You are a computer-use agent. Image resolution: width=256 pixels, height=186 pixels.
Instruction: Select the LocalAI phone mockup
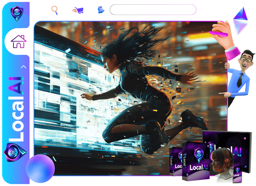[238, 173]
